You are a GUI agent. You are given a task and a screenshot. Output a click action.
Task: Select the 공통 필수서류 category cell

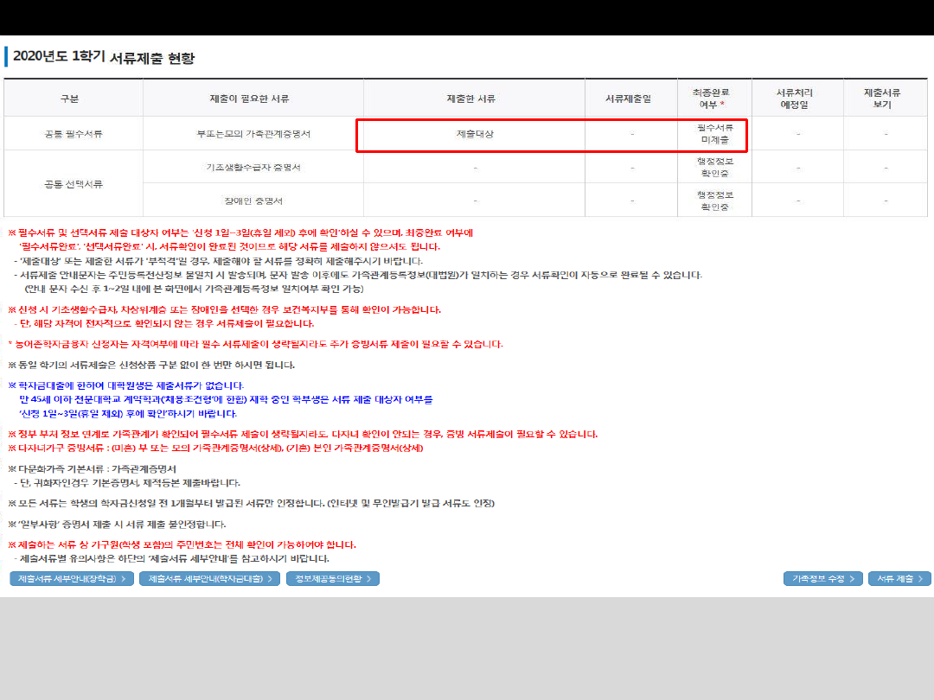point(74,134)
